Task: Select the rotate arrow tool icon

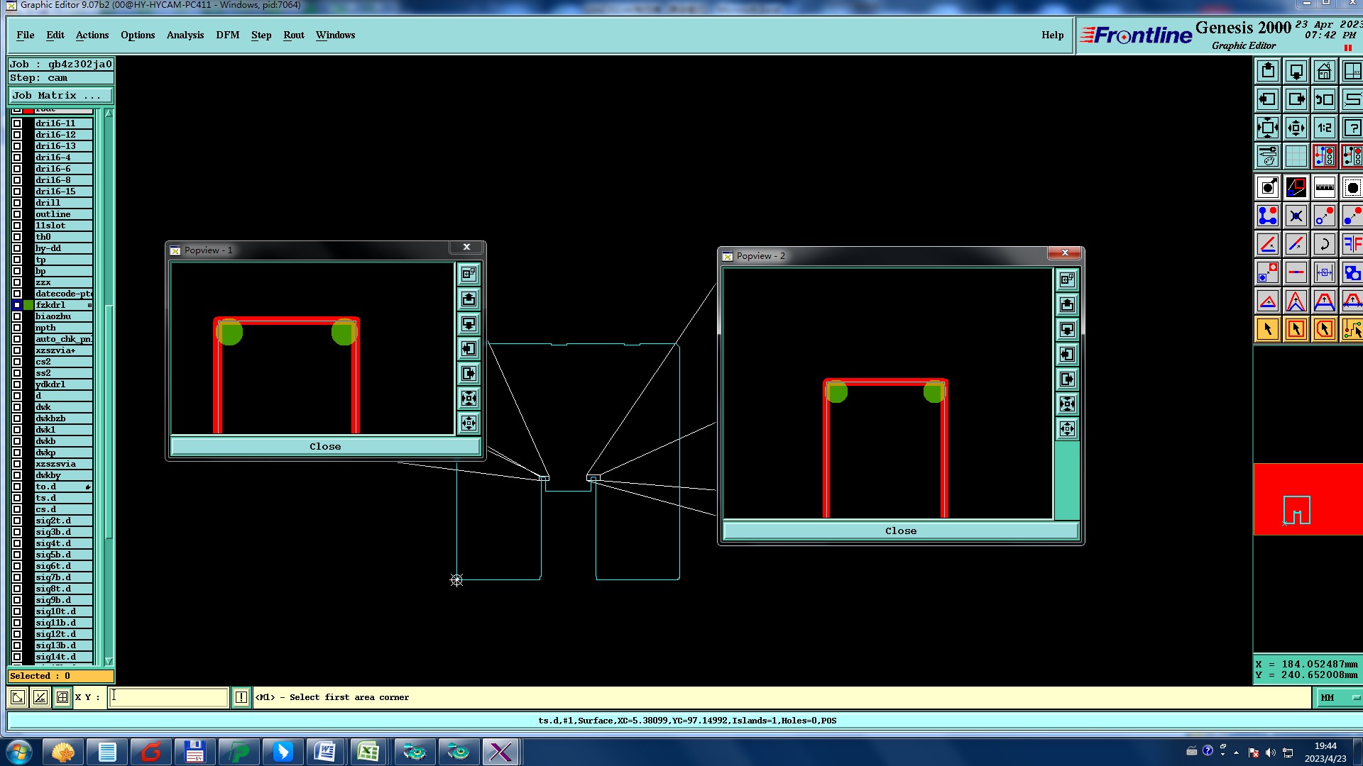Action: 1324,245
